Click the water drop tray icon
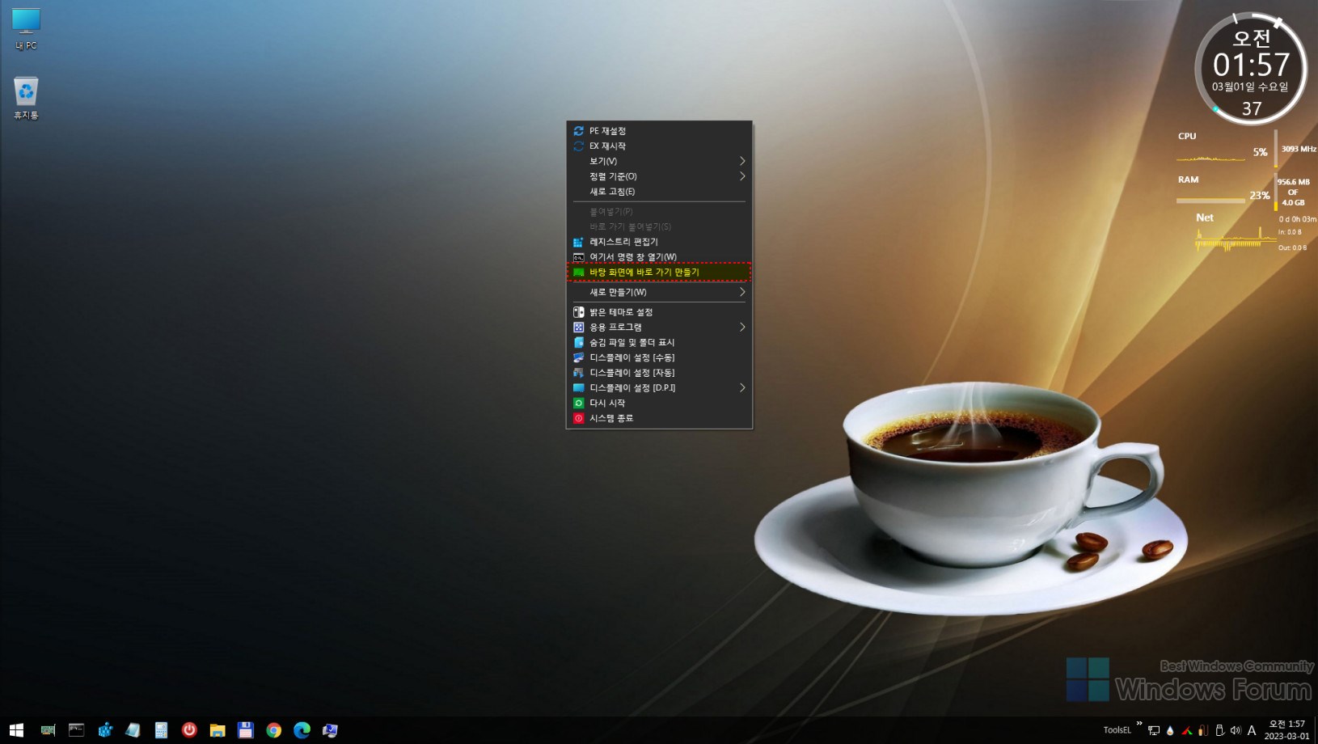The height and width of the screenshot is (744, 1318). (1170, 731)
